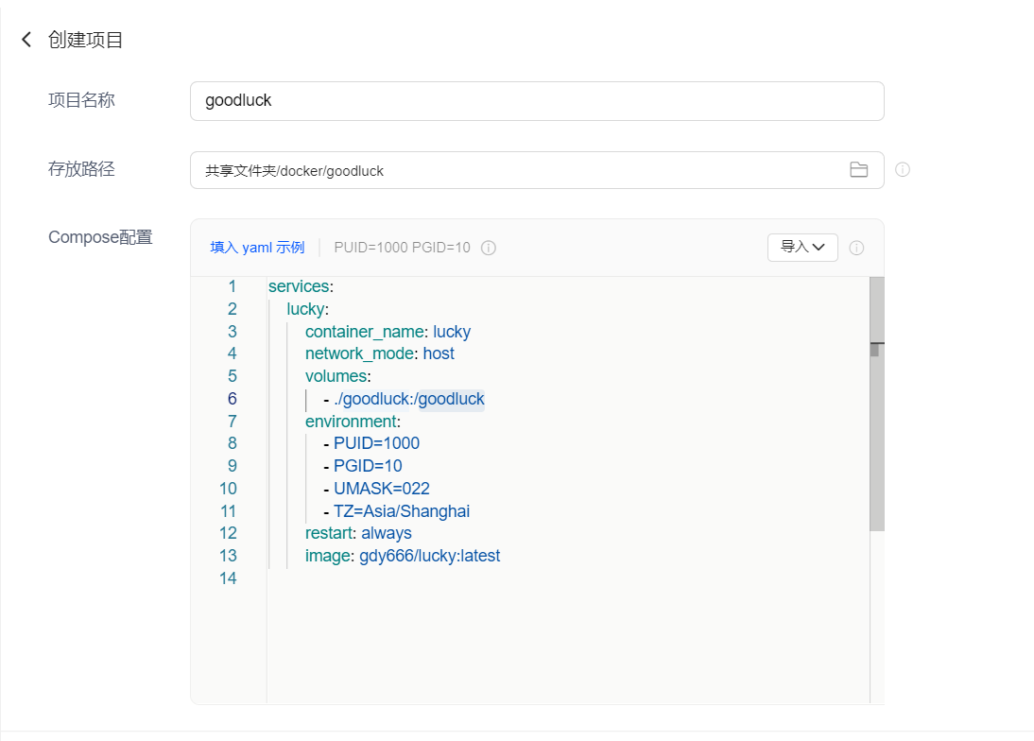Click line number 1 in the editor gutter
The height and width of the screenshot is (741, 1034).
232,286
